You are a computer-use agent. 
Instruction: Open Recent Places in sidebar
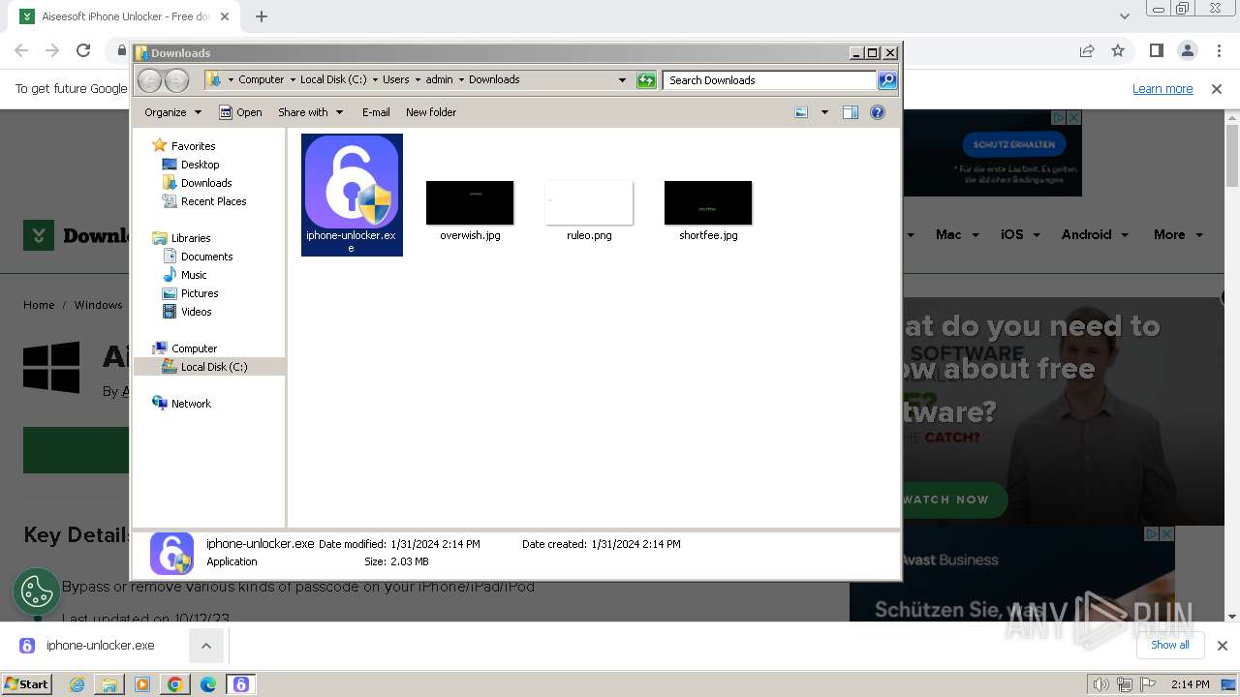[x=213, y=201]
